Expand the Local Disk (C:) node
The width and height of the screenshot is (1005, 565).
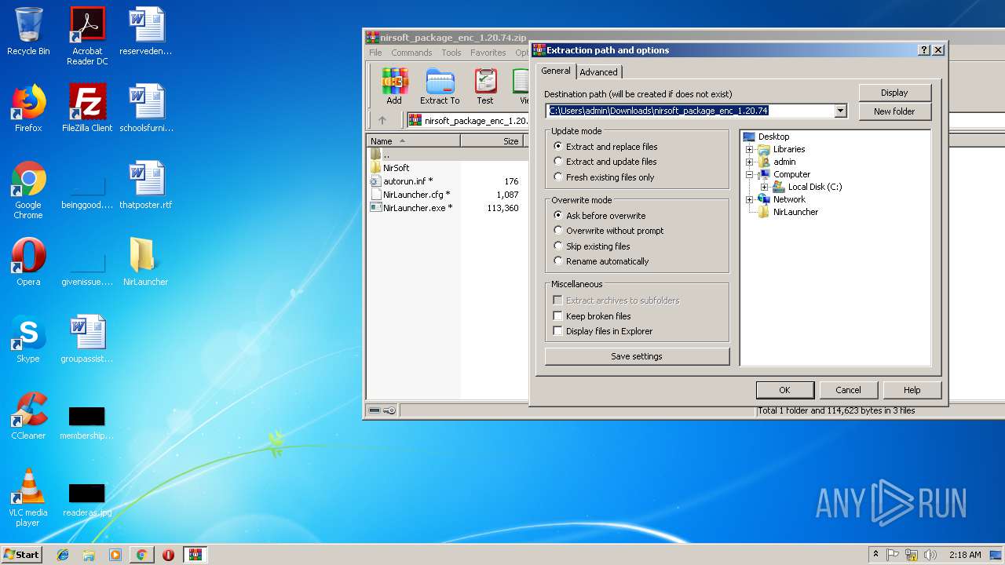pos(764,187)
